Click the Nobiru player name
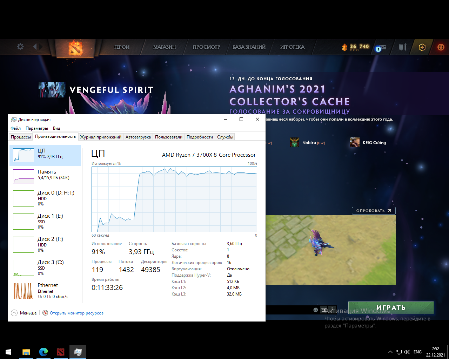The image size is (449, 359). 309,143
